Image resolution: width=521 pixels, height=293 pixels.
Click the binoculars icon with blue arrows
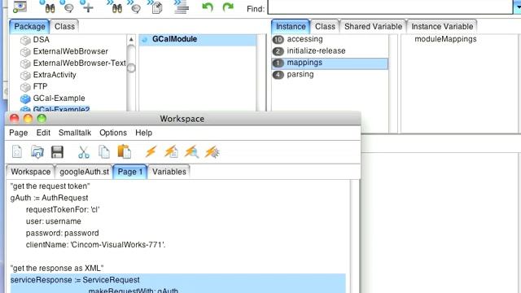(115, 7)
